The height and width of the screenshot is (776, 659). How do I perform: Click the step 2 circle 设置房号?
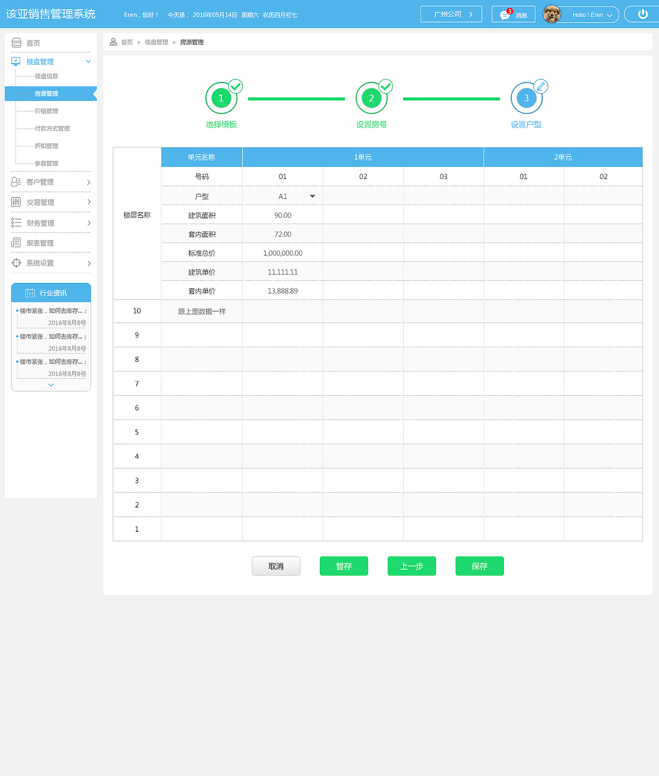click(x=372, y=98)
